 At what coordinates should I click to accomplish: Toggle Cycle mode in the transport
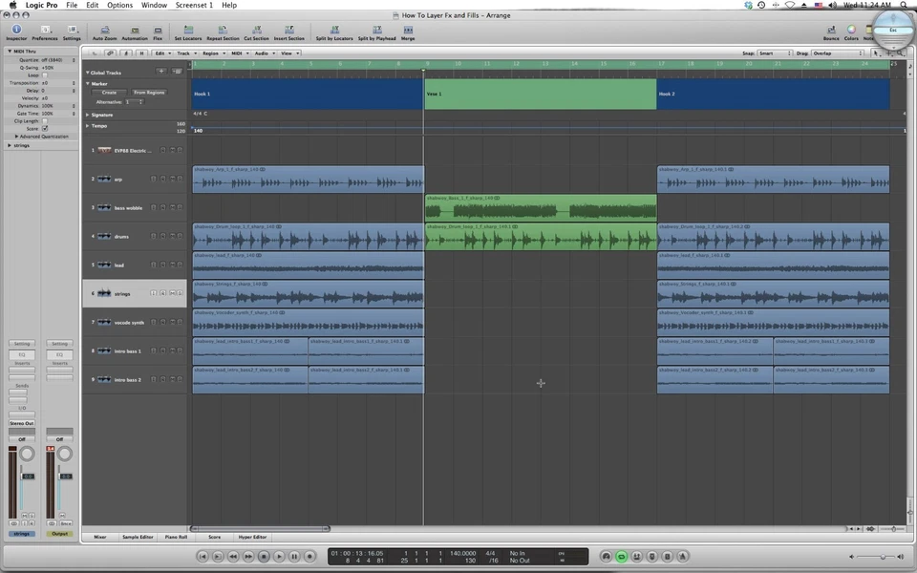point(622,557)
